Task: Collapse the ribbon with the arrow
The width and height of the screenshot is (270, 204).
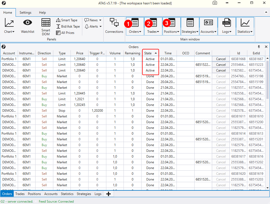Action: point(266,12)
